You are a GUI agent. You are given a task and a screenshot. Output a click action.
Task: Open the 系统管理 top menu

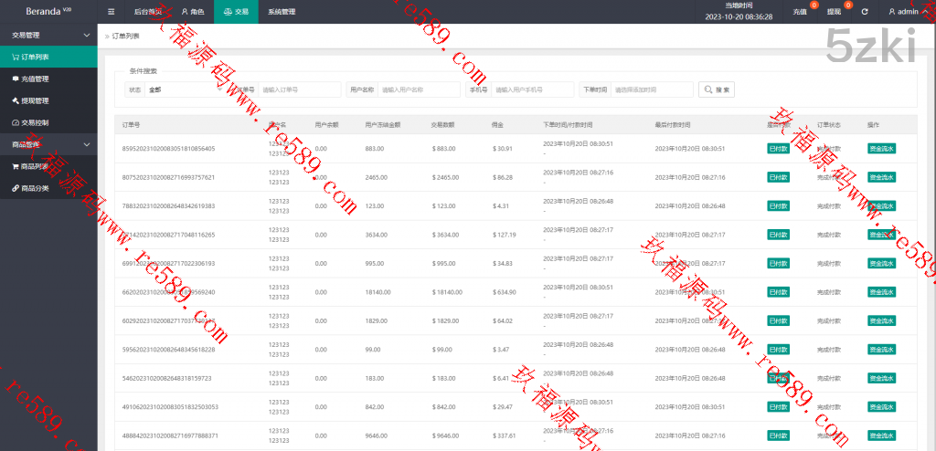tap(282, 12)
